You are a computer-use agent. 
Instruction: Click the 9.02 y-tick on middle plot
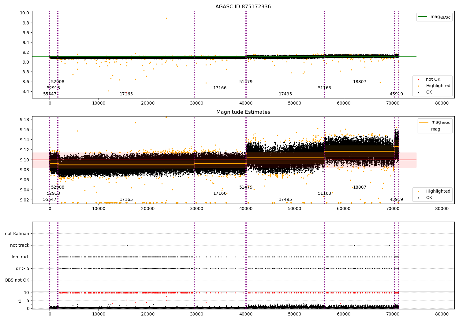tap(24, 200)
